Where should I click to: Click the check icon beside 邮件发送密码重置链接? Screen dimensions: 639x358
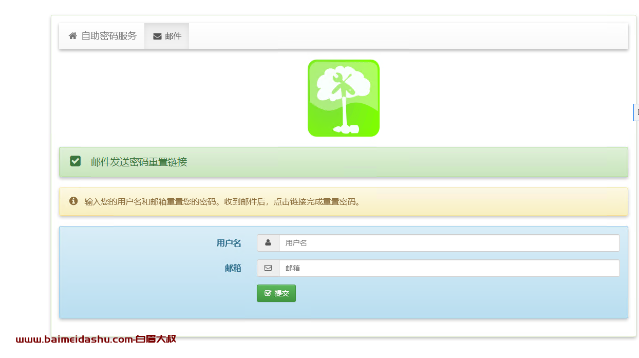pyautogui.click(x=76, y=161)
